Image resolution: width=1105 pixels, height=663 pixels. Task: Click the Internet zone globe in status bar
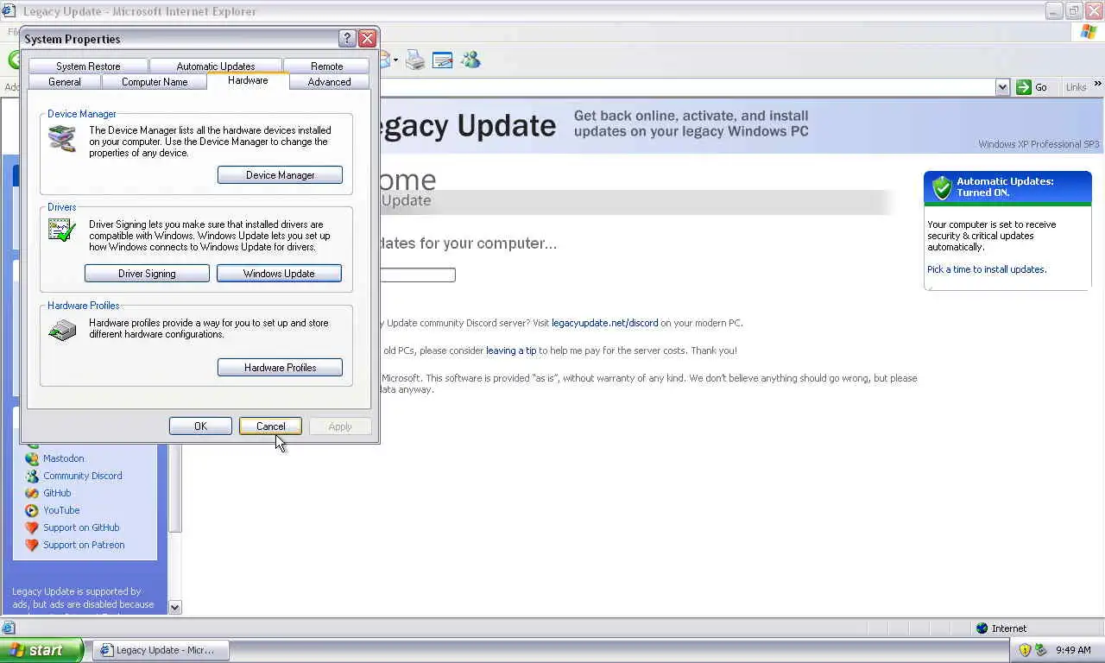pyautogui.click(x=982, y=628)
